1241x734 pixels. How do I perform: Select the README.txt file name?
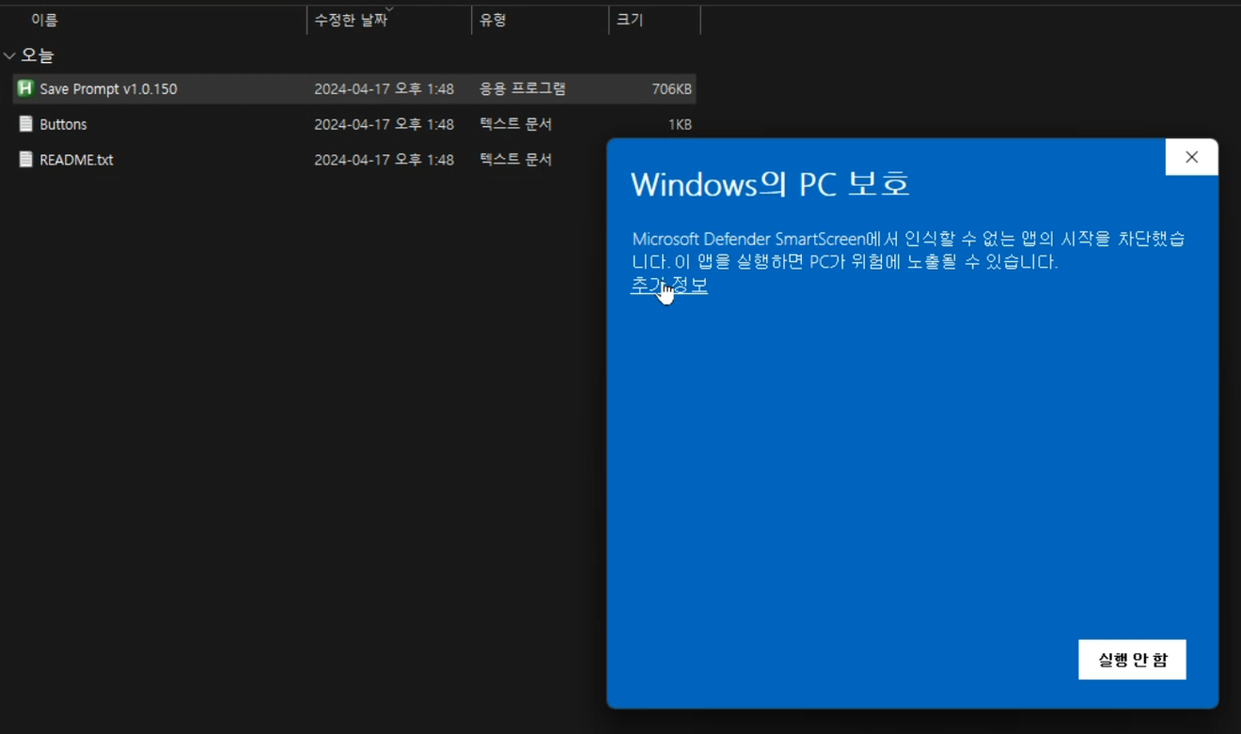click(x=76, y=160)
